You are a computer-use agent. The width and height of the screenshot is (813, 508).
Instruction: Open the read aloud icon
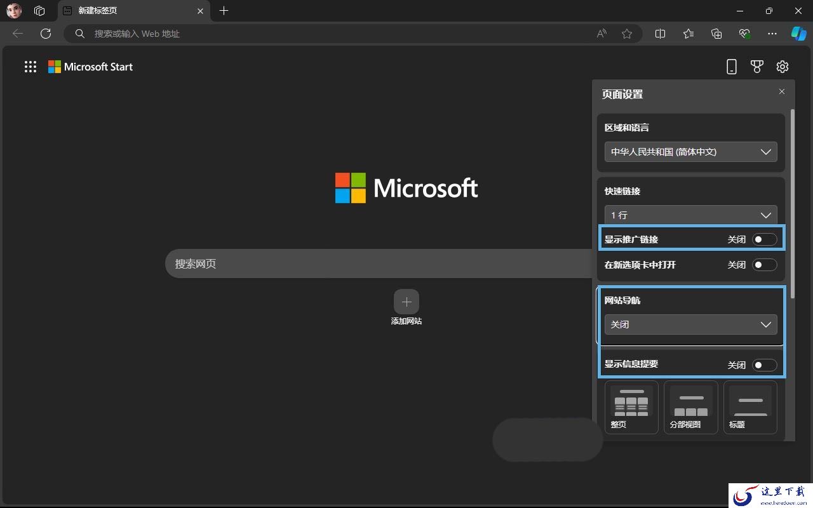pyautogui.click(x=601, y=34)
